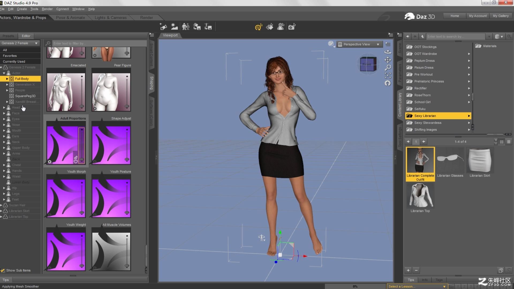Screen dimensions: 514x289
Task: Select the Currently Used filter
Action: [x=20, y=62]
